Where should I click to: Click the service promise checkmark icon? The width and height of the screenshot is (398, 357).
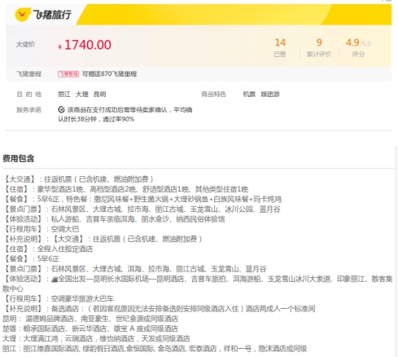point(61,110)
